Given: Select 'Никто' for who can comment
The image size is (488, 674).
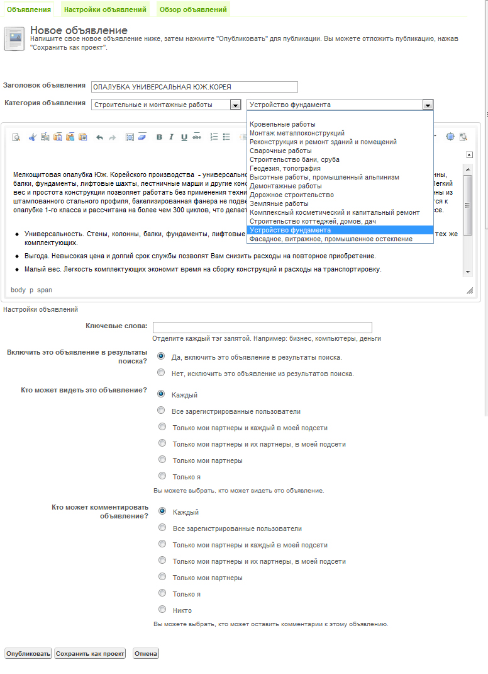Looking at the screenshot, I should [162, 610].
